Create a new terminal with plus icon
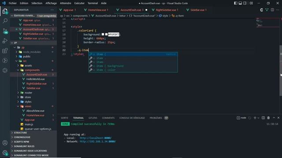This screenshot has width=282, height=158. pyautogui.click(x=255, y=118)
